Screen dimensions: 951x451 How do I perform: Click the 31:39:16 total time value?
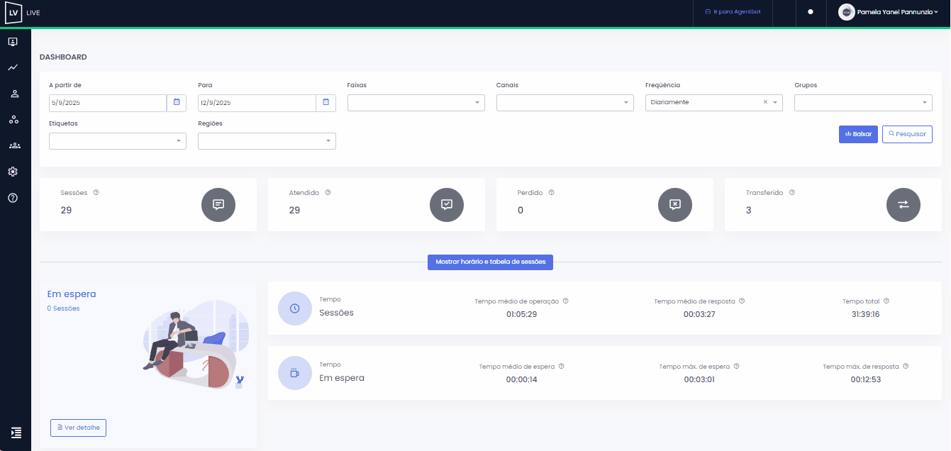(866, 314)
